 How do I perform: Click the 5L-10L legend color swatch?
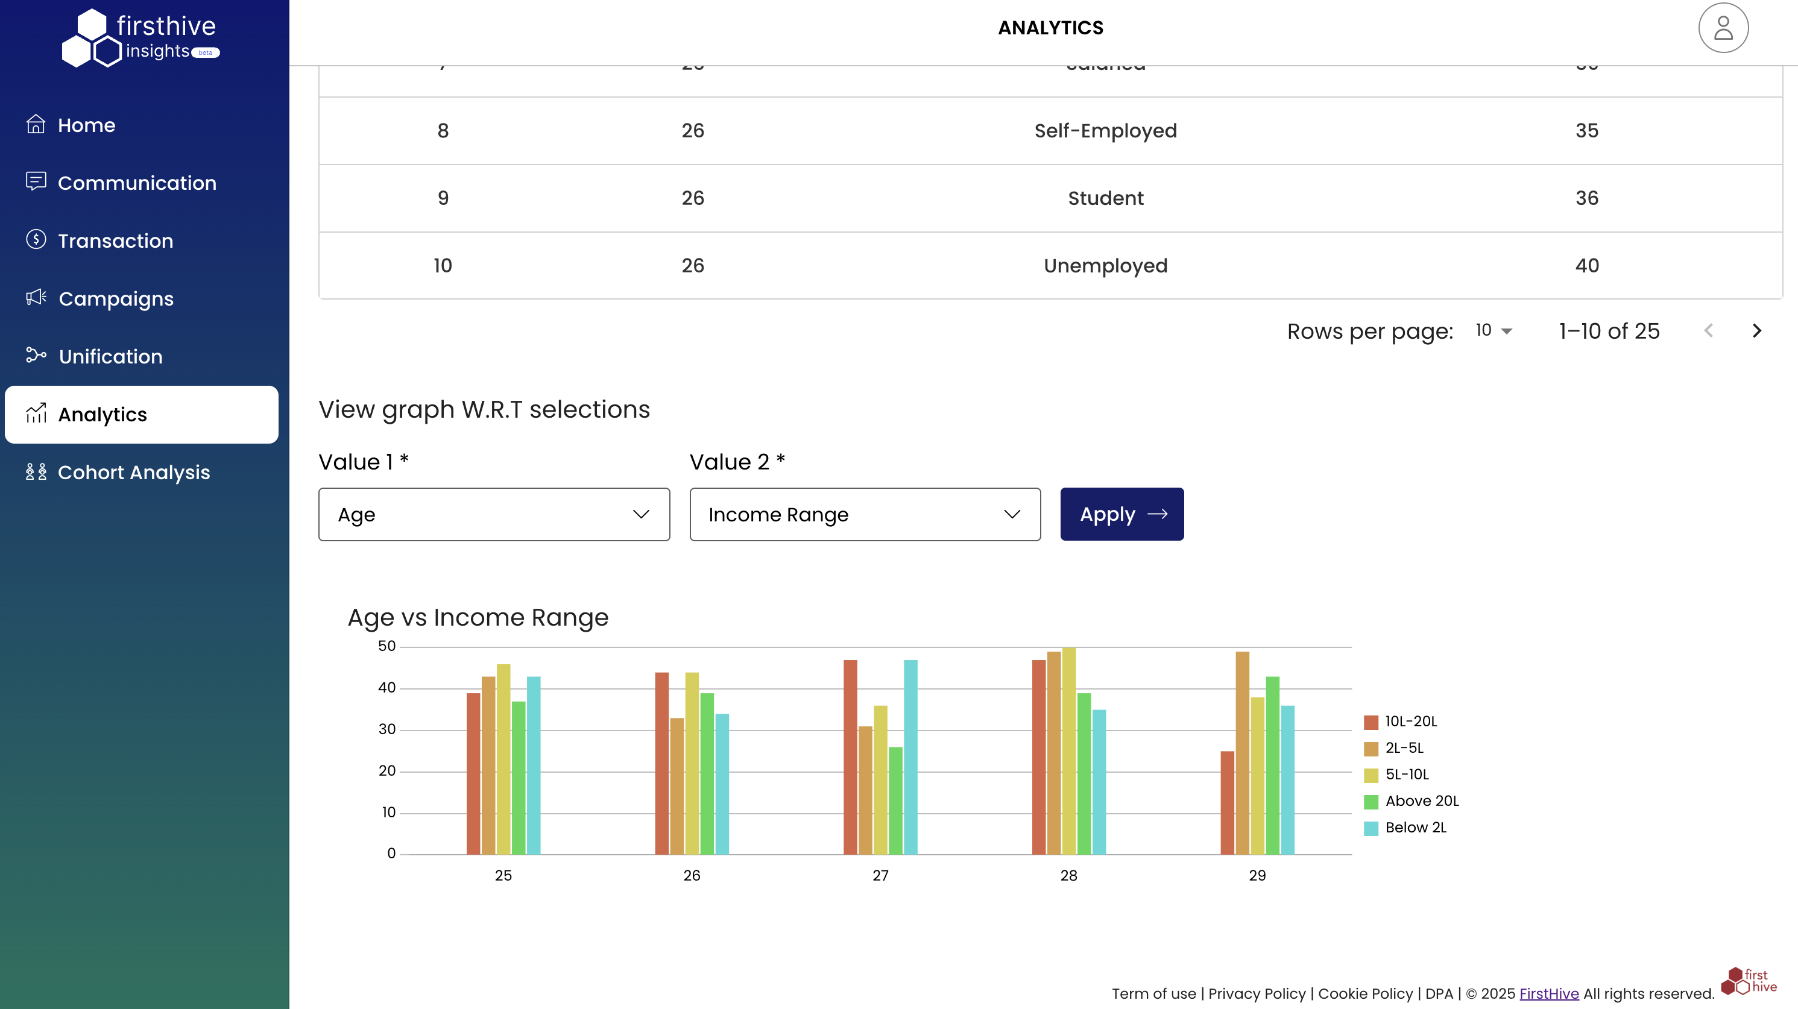click(x=1371, y=775)
